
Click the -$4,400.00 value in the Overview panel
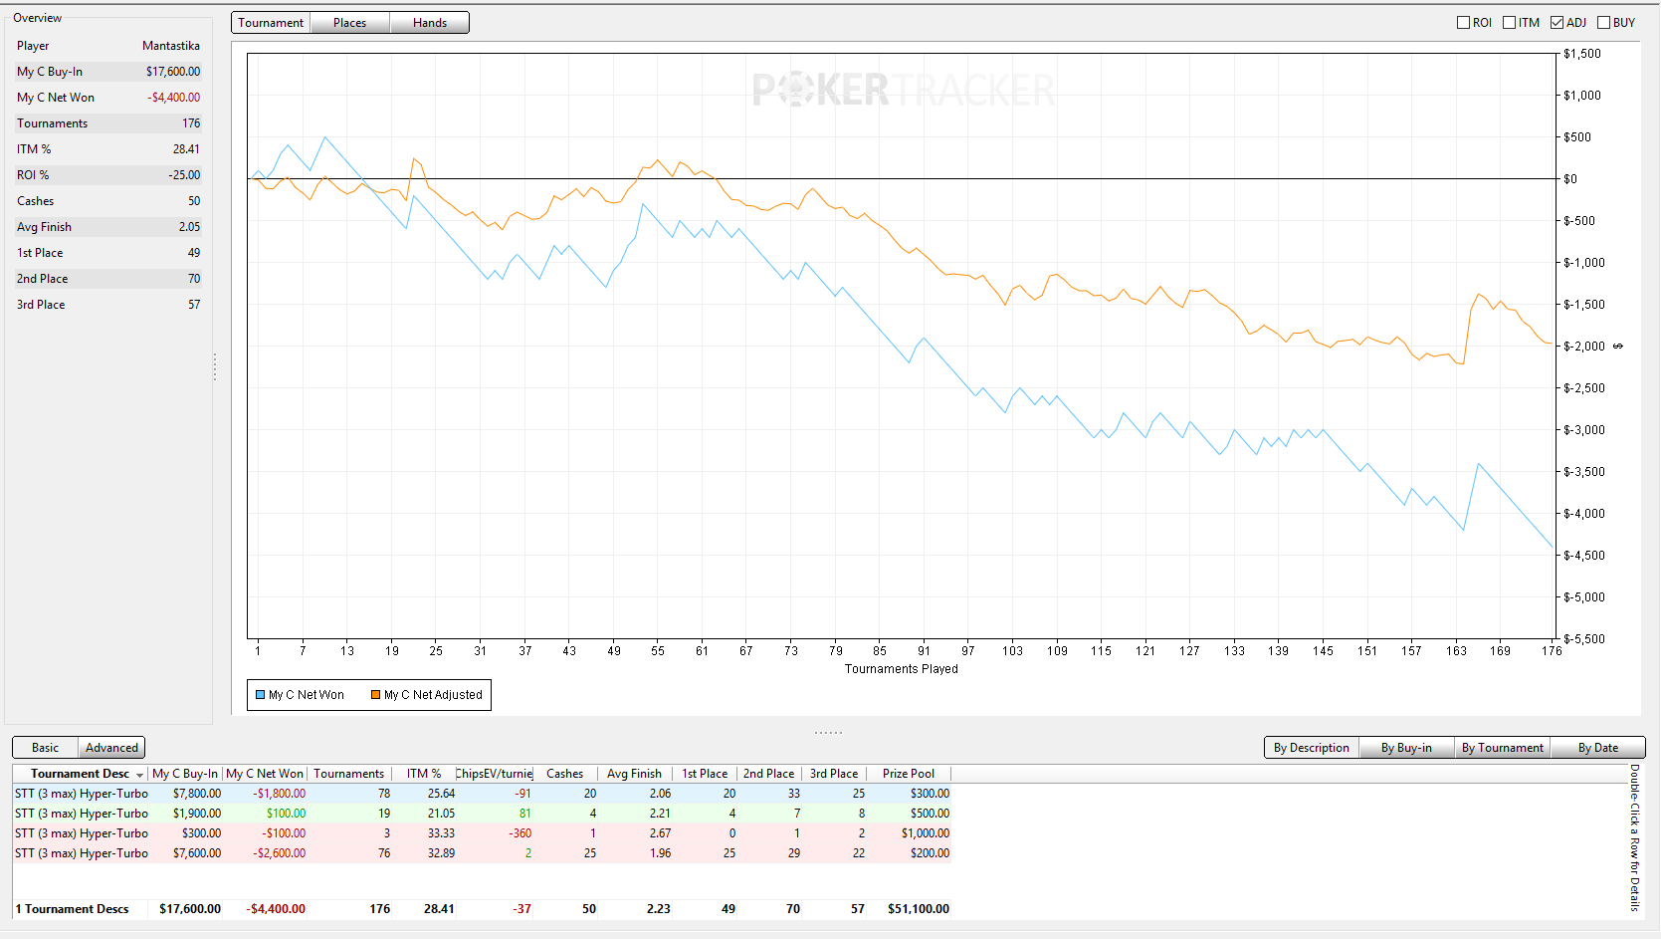[174, 98]
